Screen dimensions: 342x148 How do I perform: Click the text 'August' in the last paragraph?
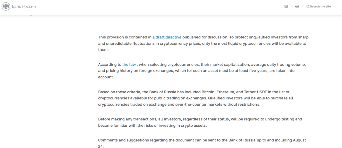[x=300, y=140]
